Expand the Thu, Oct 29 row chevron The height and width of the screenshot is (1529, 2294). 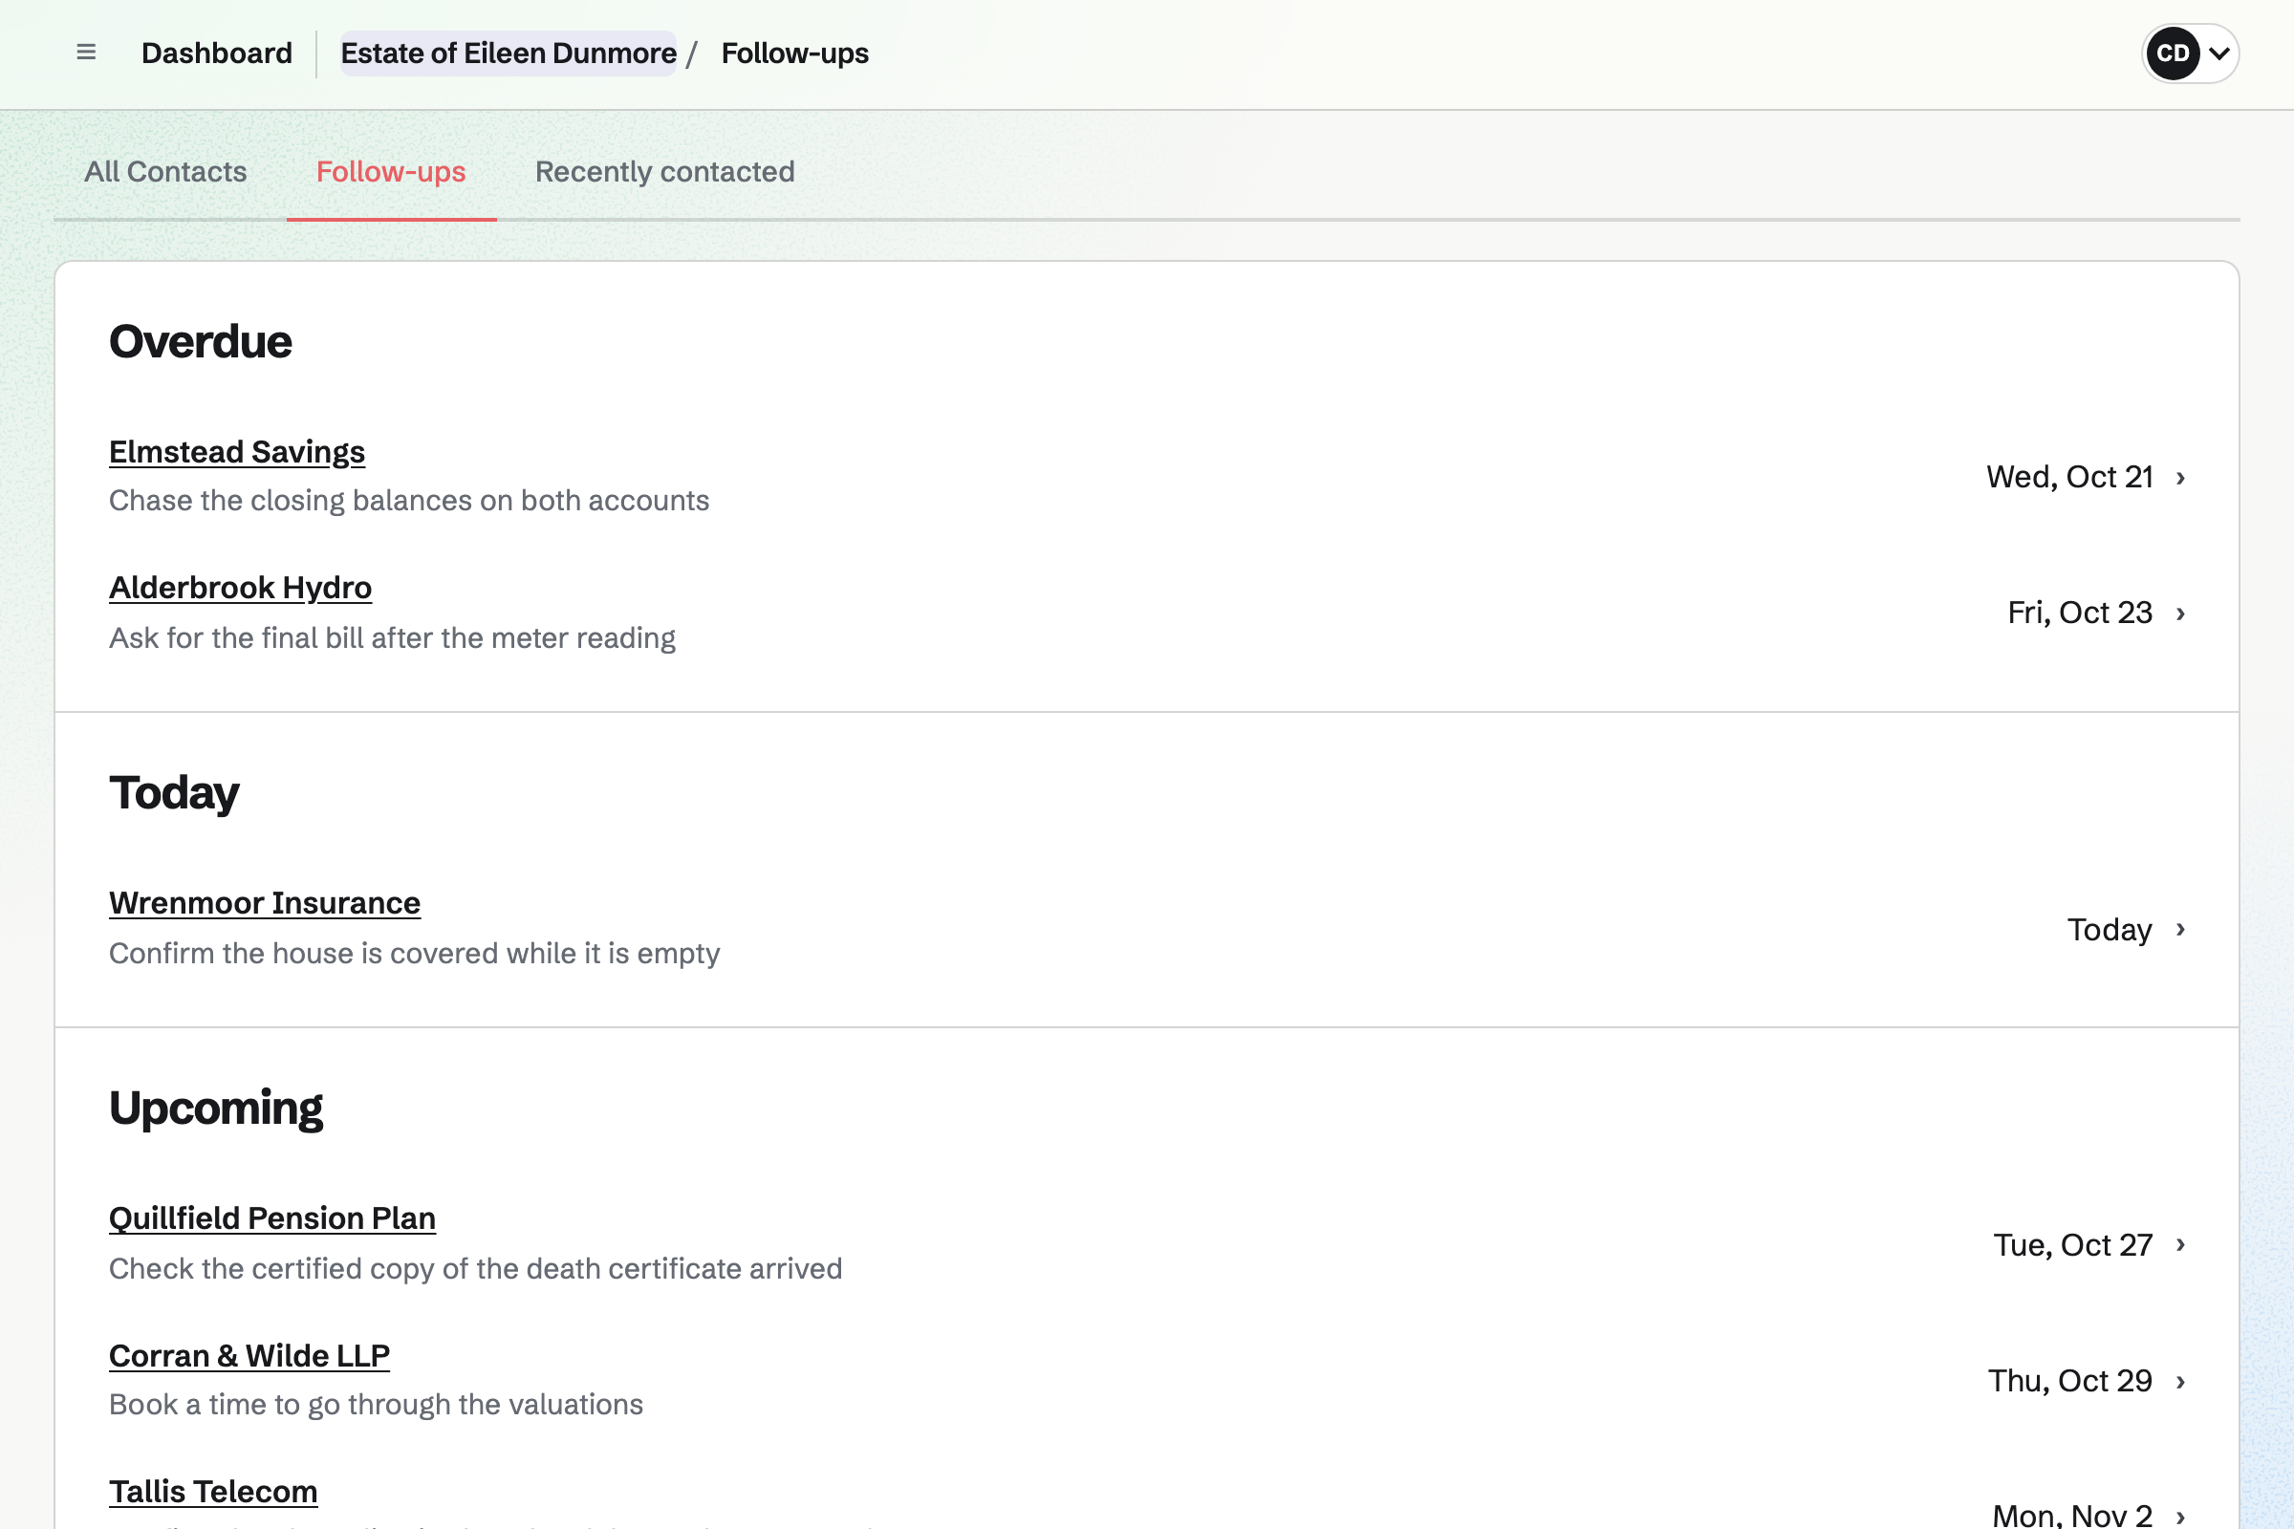(2181, 1382)
